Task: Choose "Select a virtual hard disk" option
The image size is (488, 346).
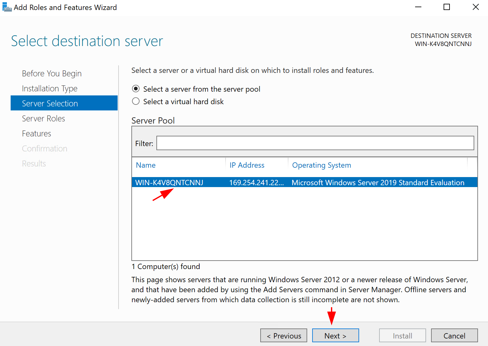Action: (x=136, y=101)
